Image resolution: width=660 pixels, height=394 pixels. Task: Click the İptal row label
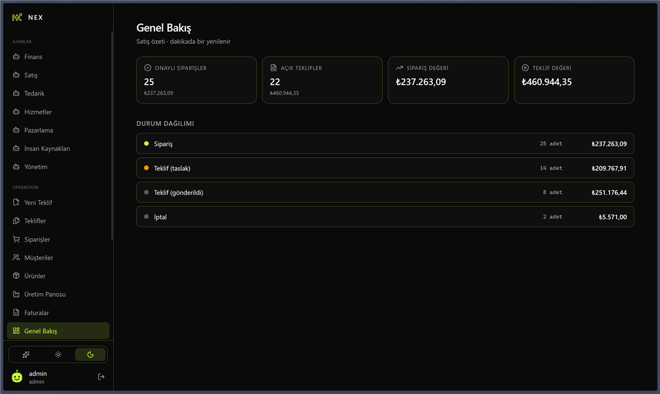[160, 217]
